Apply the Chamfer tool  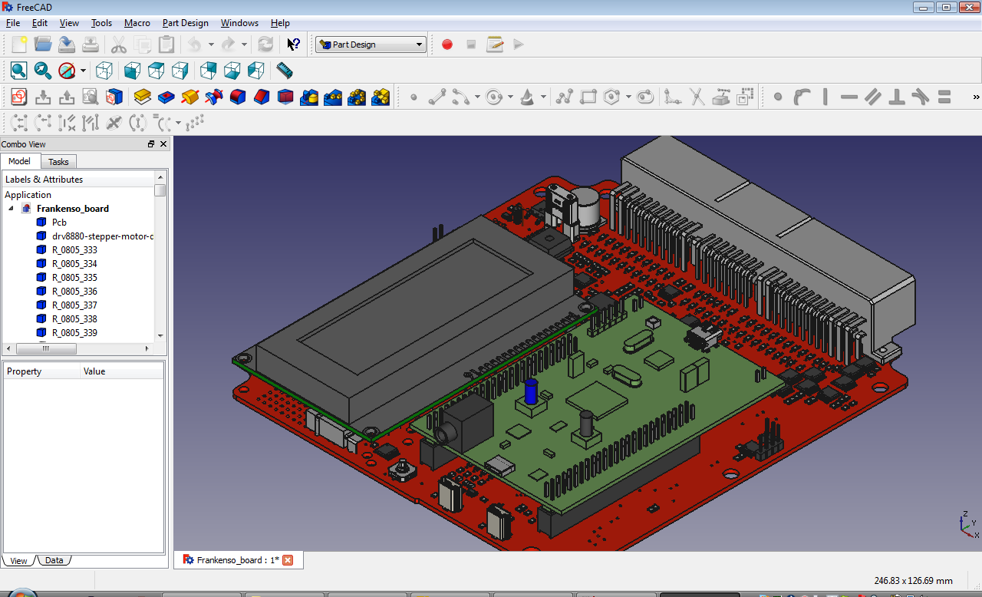(x=262, y=97)
